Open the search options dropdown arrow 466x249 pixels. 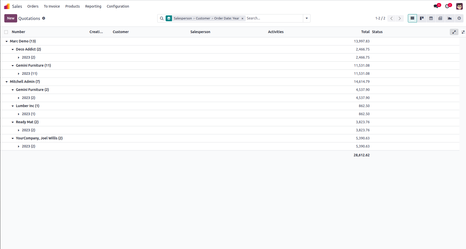[x=307, y=18]
